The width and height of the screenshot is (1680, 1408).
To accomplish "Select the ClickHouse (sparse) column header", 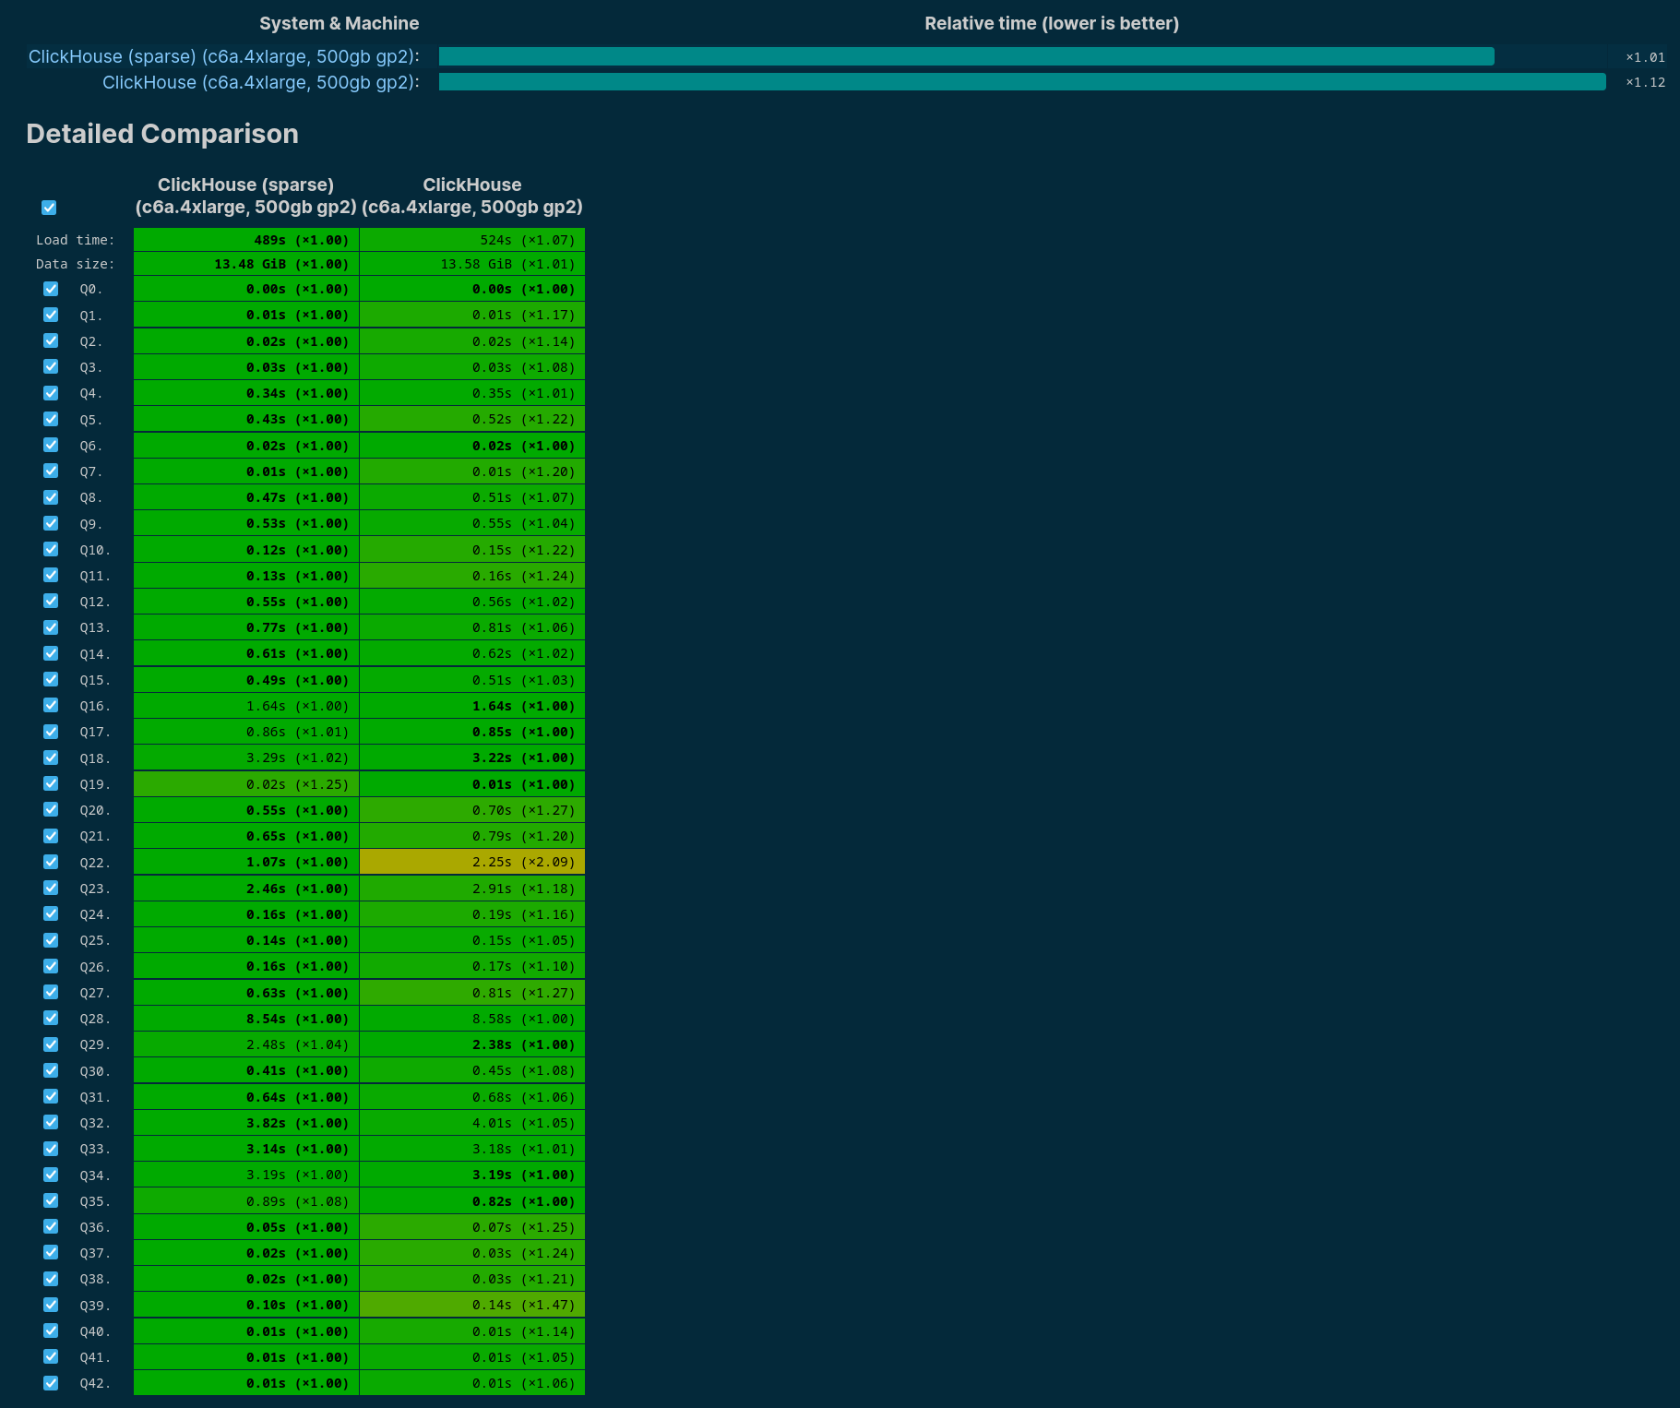I will pyautogui.click(x=245, y=196).
